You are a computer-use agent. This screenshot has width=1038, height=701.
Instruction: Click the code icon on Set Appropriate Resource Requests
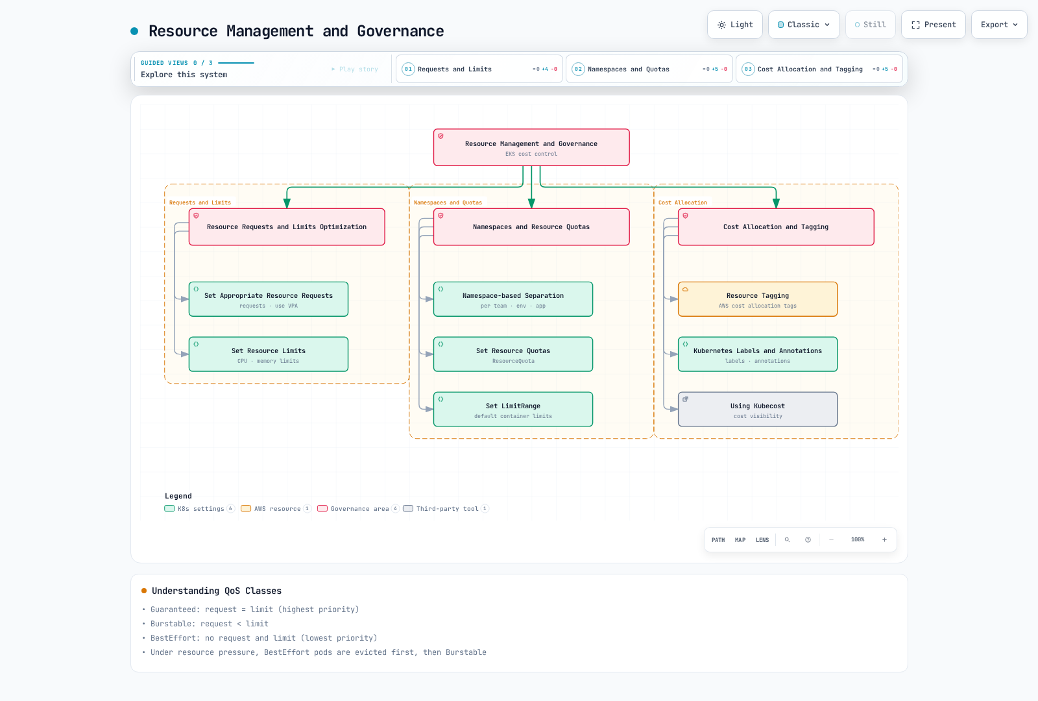coord(196,289)
